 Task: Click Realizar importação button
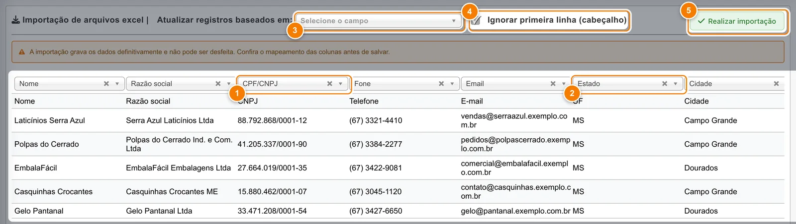tap(737, 21)
